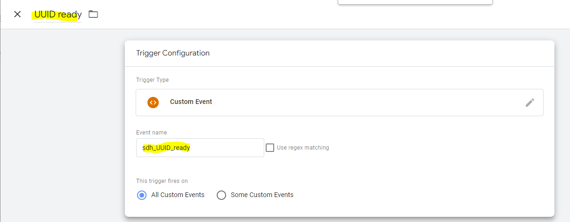Enable the Use regex matching checkbox

(x=270, y=148)
